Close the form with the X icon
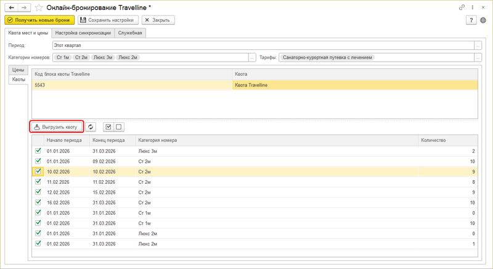493x269 pixels. pos(483,7)
